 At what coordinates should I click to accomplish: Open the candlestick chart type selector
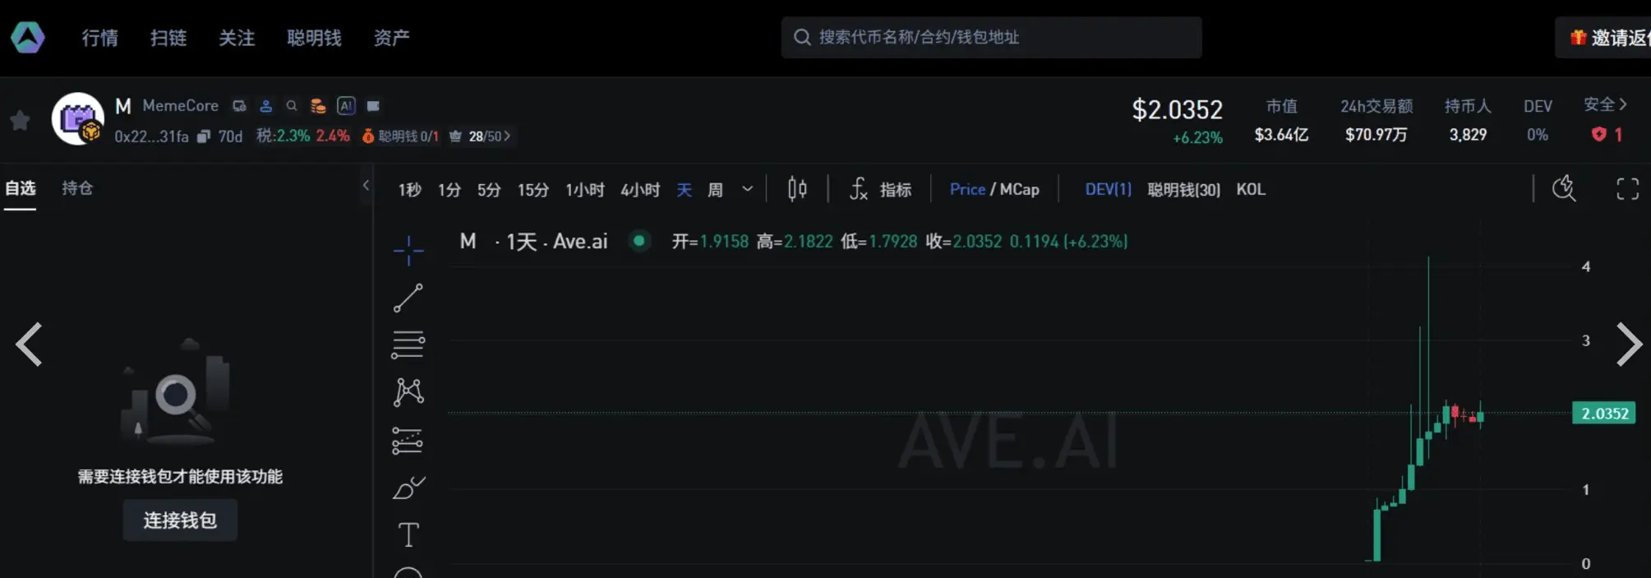point(797,189)
